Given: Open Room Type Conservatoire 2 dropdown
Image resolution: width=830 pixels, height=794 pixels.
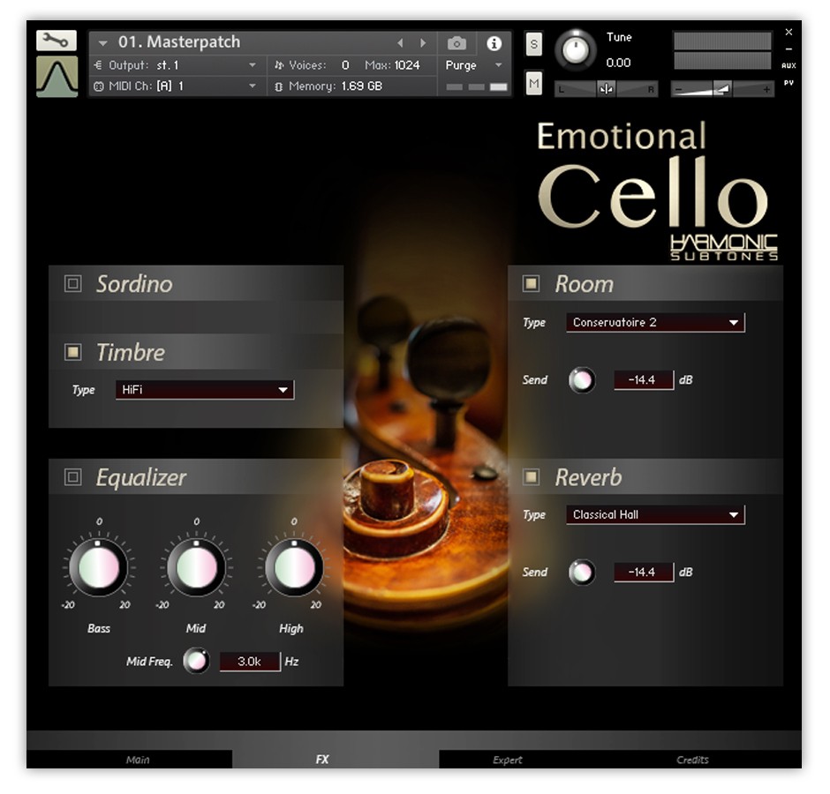Looking at the screenshot, I should coord(655,322).
